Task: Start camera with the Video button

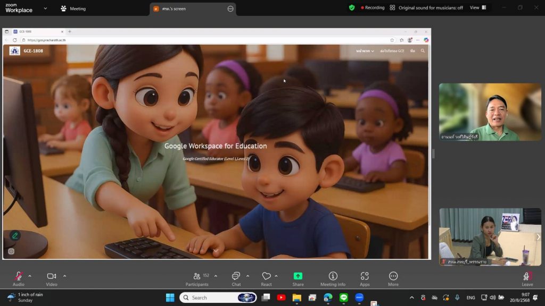Action: 52,278
